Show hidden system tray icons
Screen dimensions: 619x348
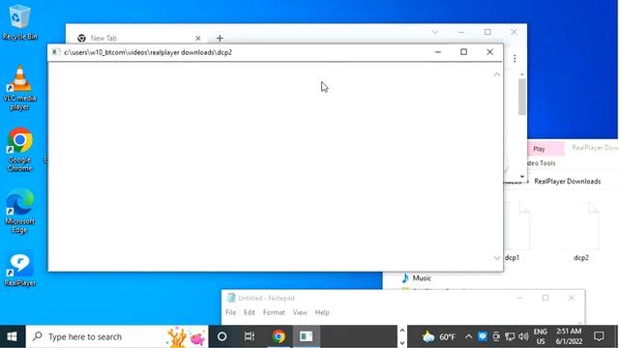coord(468,336)
